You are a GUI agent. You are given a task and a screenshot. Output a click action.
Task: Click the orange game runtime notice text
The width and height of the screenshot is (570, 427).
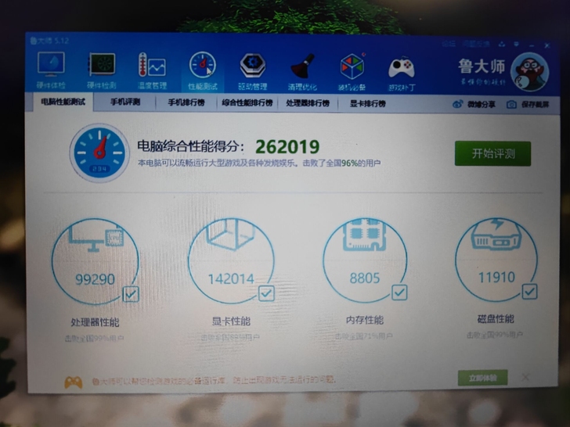point(214,381)
